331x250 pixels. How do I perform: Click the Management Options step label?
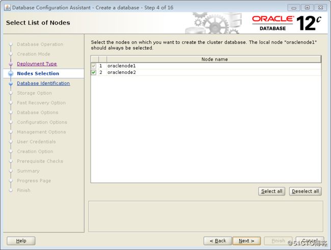pos(41,132)
